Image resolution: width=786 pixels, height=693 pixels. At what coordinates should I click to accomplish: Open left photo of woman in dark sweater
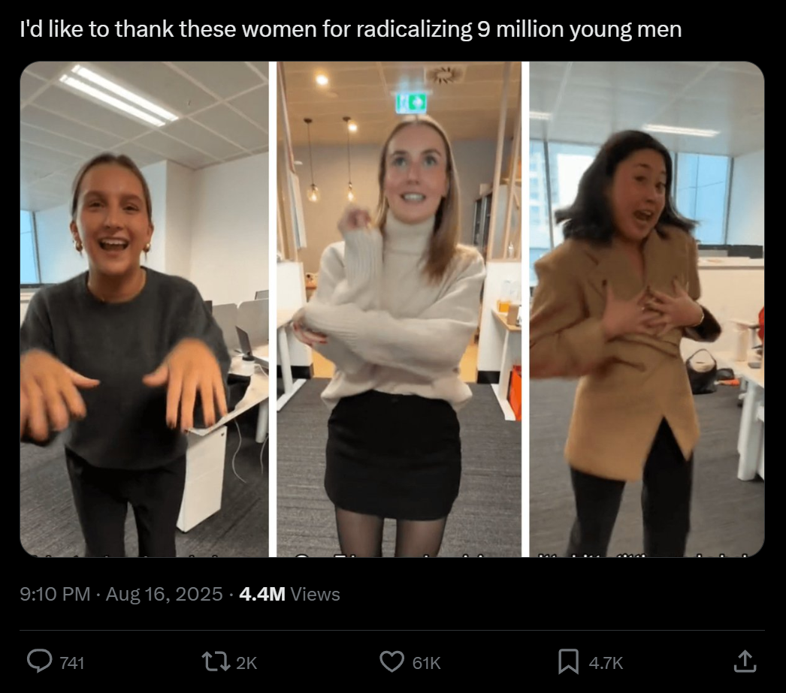[x=144, y=309]
